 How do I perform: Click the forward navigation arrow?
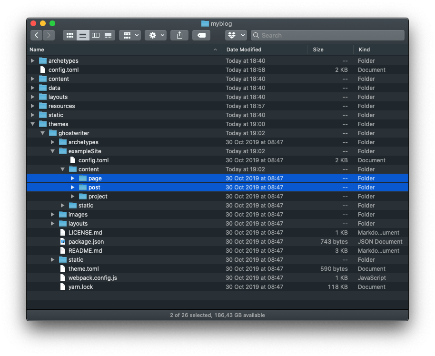[x=49, y=35]
